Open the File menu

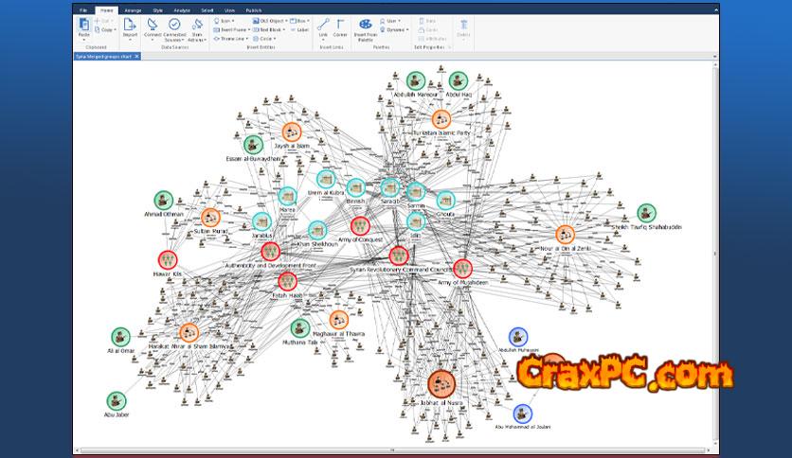tap(83, 10)
